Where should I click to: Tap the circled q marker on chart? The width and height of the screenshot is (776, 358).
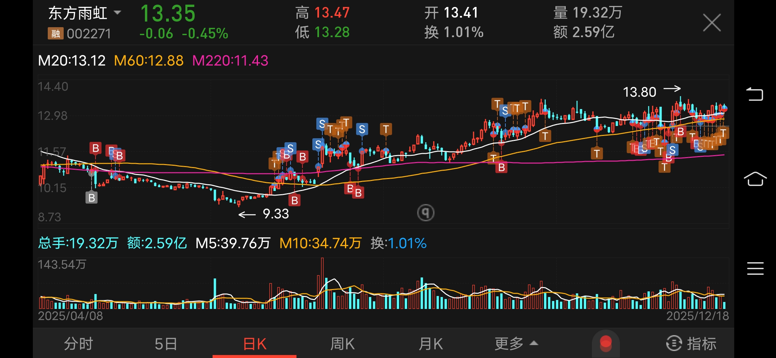click(x=425, y=212)
